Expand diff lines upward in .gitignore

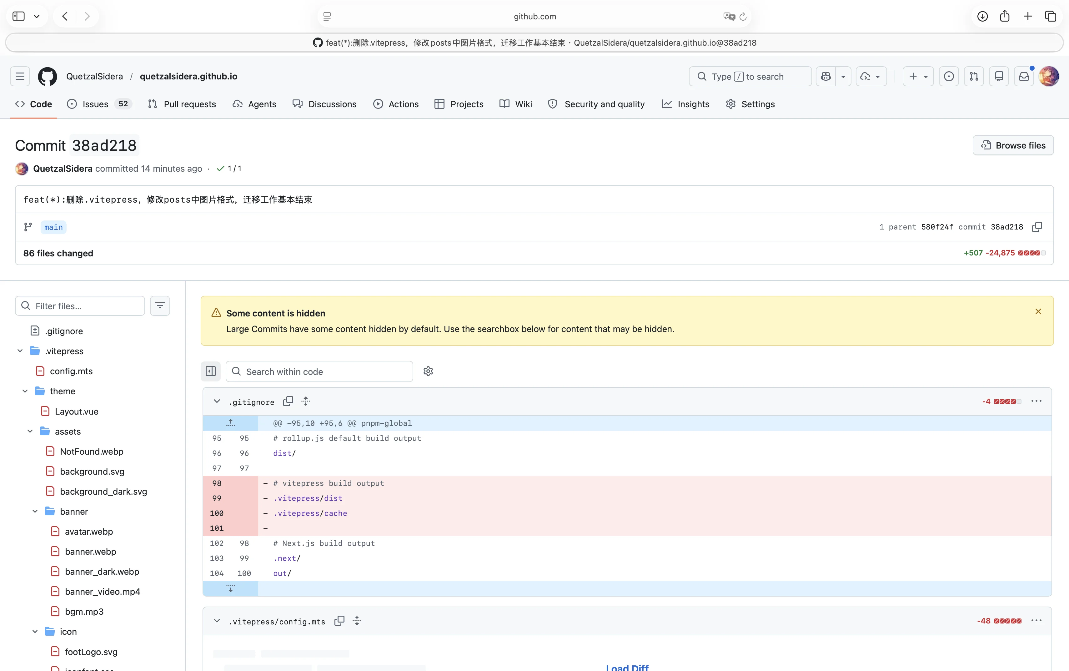coord(230,423)
